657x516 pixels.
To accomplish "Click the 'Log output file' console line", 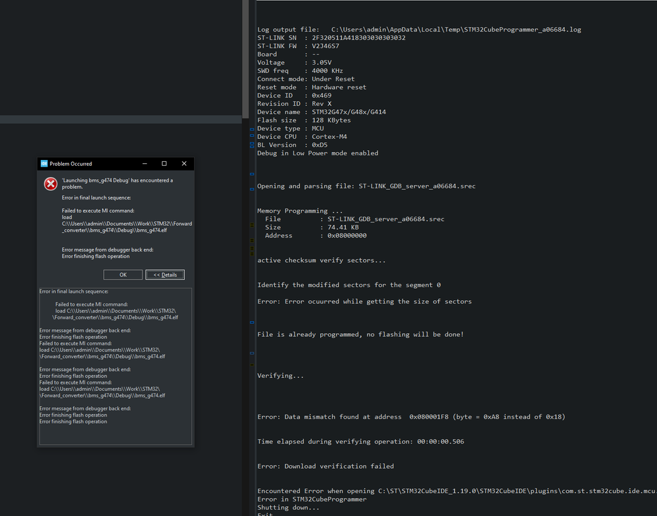I will pyautogui.click(x=419, y=30).
